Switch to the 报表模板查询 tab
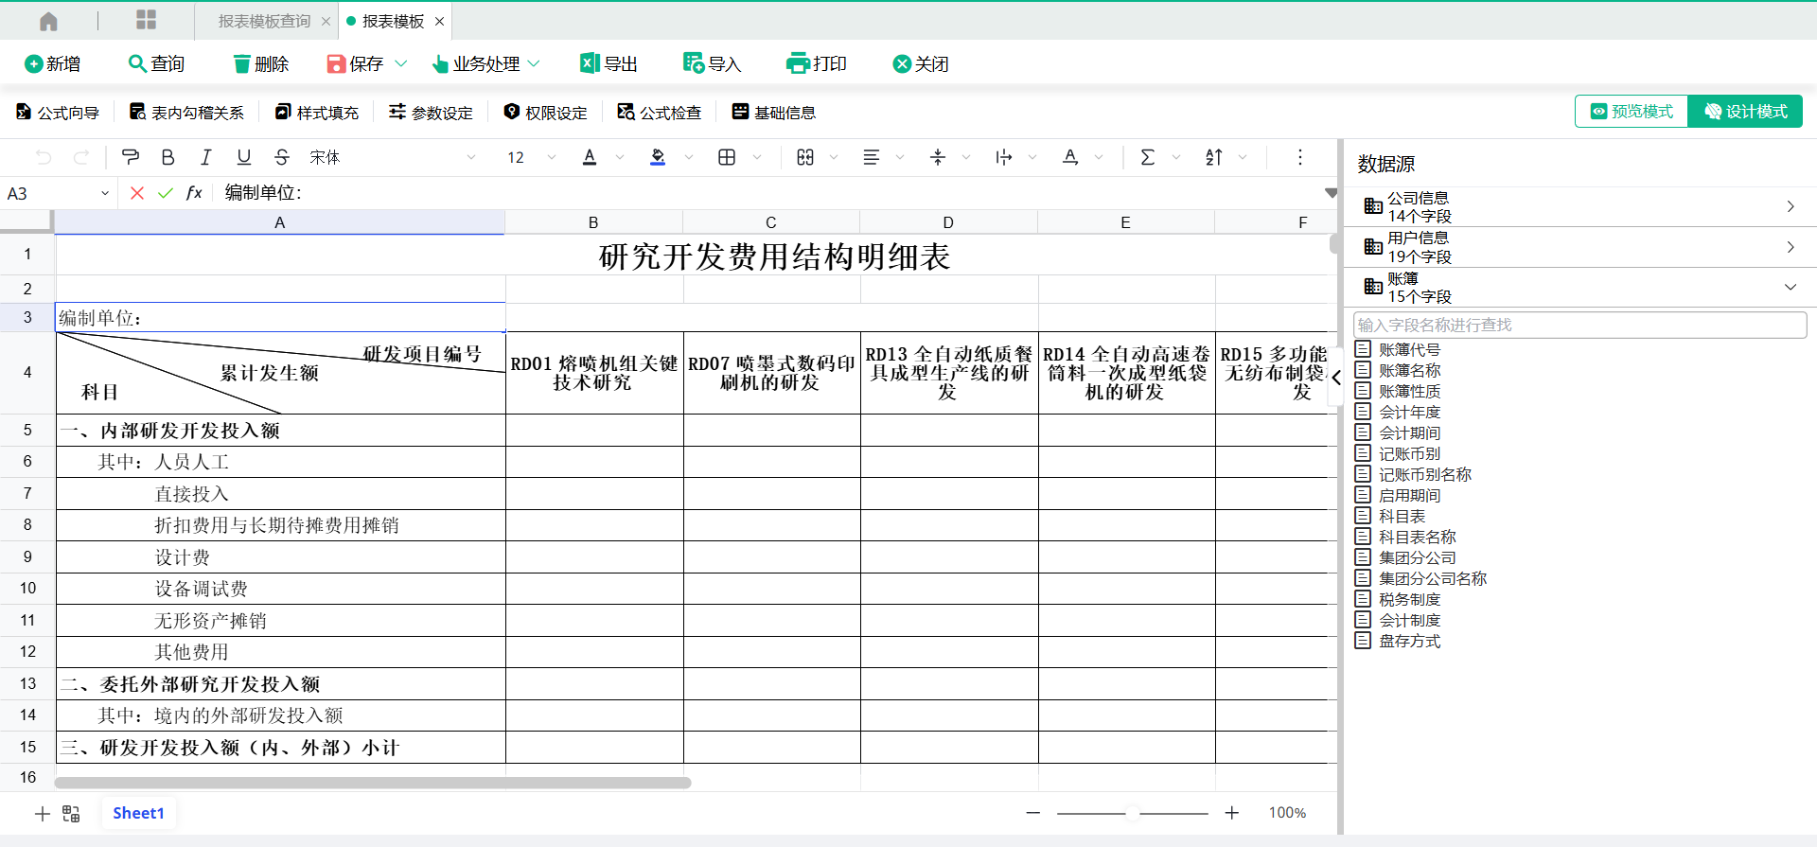 pos(264,21)
